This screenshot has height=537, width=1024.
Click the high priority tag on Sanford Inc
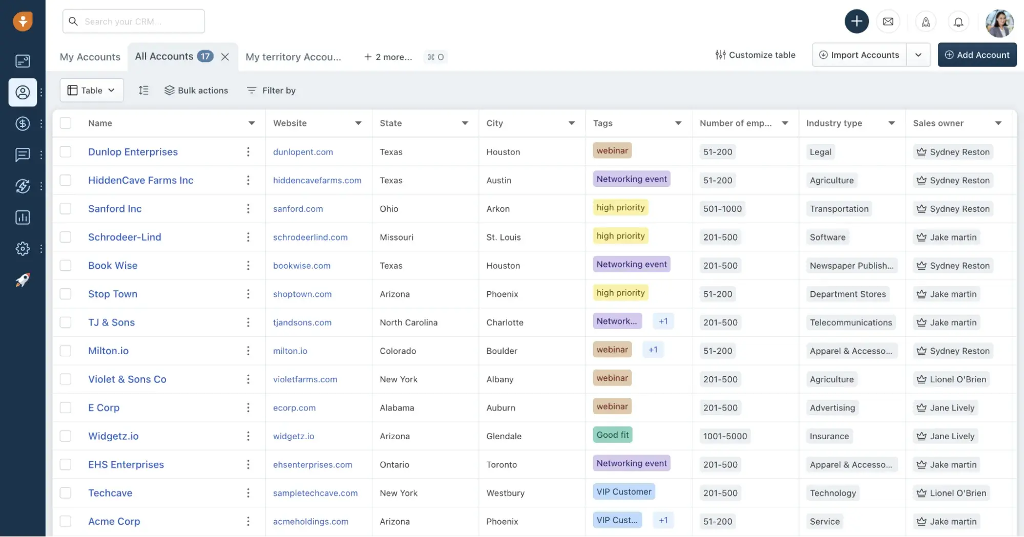pos(620,207)
